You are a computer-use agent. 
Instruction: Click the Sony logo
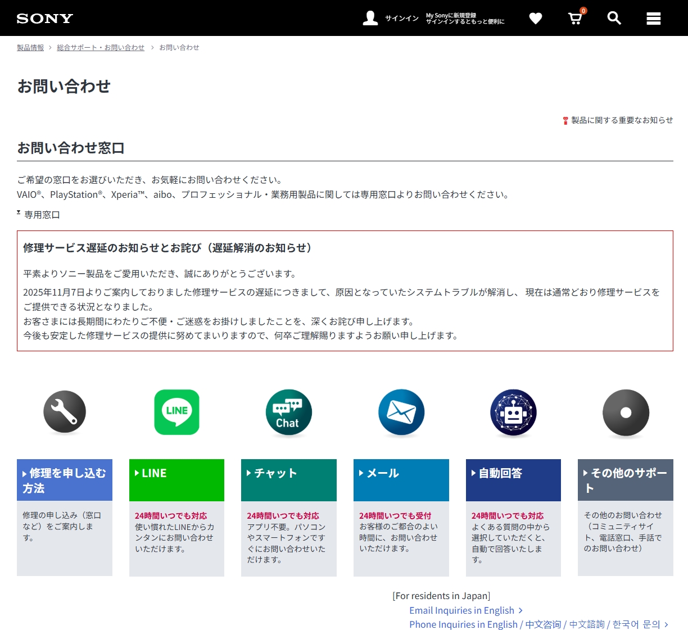point(45,19)
